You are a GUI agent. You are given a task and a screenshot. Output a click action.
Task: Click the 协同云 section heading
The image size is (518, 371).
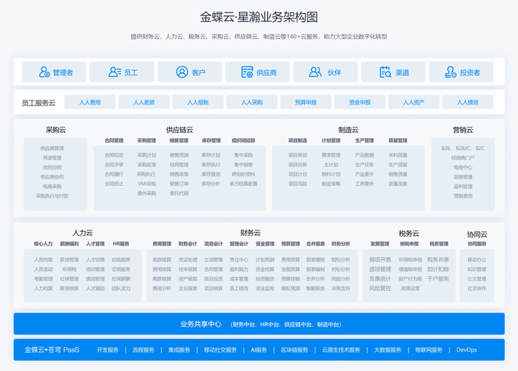point(477,234)
